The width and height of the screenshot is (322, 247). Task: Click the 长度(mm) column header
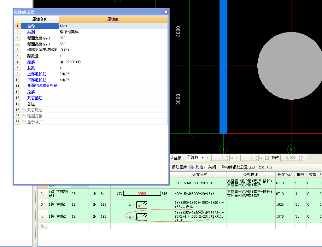[285, 175]
